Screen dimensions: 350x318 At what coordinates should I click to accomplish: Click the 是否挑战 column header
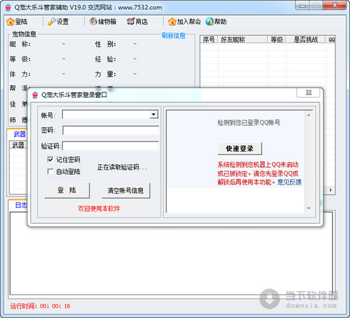click(306, 40)
